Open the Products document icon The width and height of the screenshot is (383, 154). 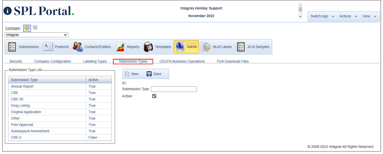coord(48,47)
